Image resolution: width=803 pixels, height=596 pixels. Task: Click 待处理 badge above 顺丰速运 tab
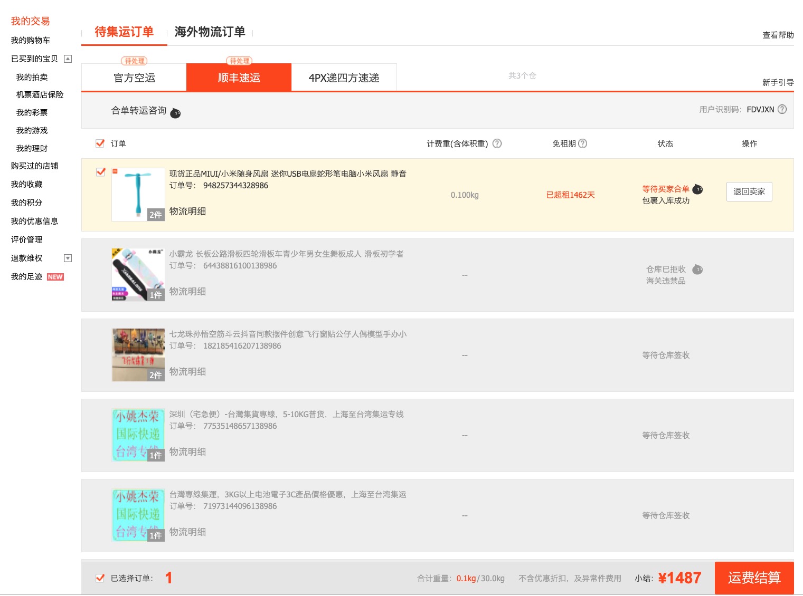pos(239,61)
